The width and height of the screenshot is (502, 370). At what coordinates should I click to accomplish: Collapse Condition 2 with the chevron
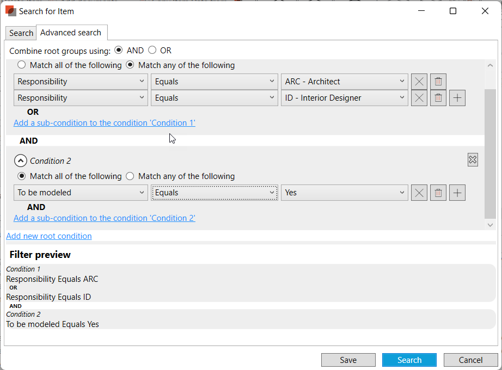click(20, 161)
